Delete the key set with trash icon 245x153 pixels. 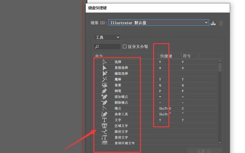click(221, 23)
